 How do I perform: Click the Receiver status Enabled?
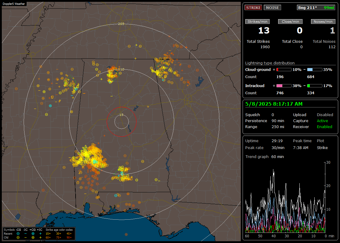(x=324, y=127)
